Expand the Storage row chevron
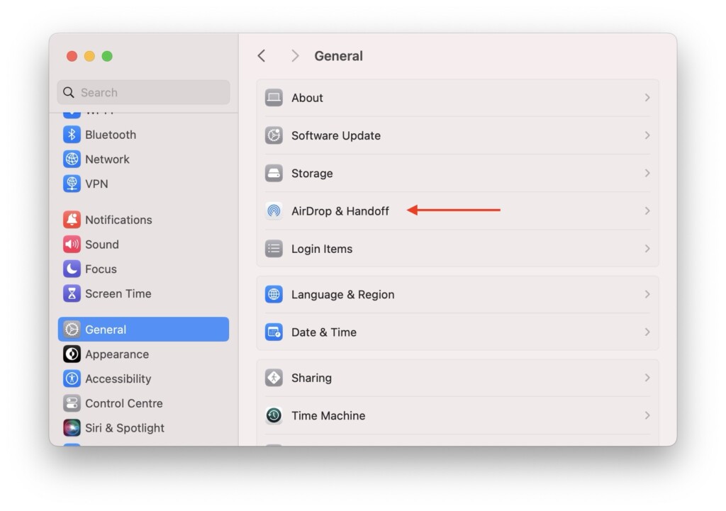726x511 pixels. pos(647,173)
